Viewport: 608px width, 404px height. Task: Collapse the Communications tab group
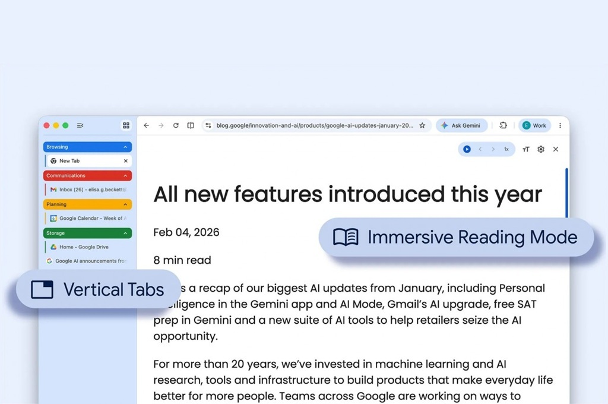point(125,176)
